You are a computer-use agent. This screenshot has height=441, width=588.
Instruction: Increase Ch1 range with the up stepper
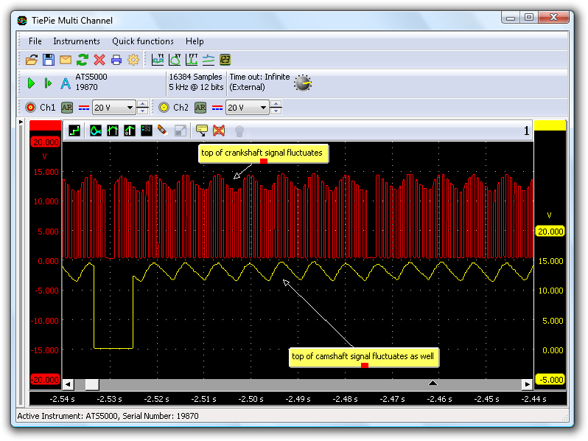(142, 104)
